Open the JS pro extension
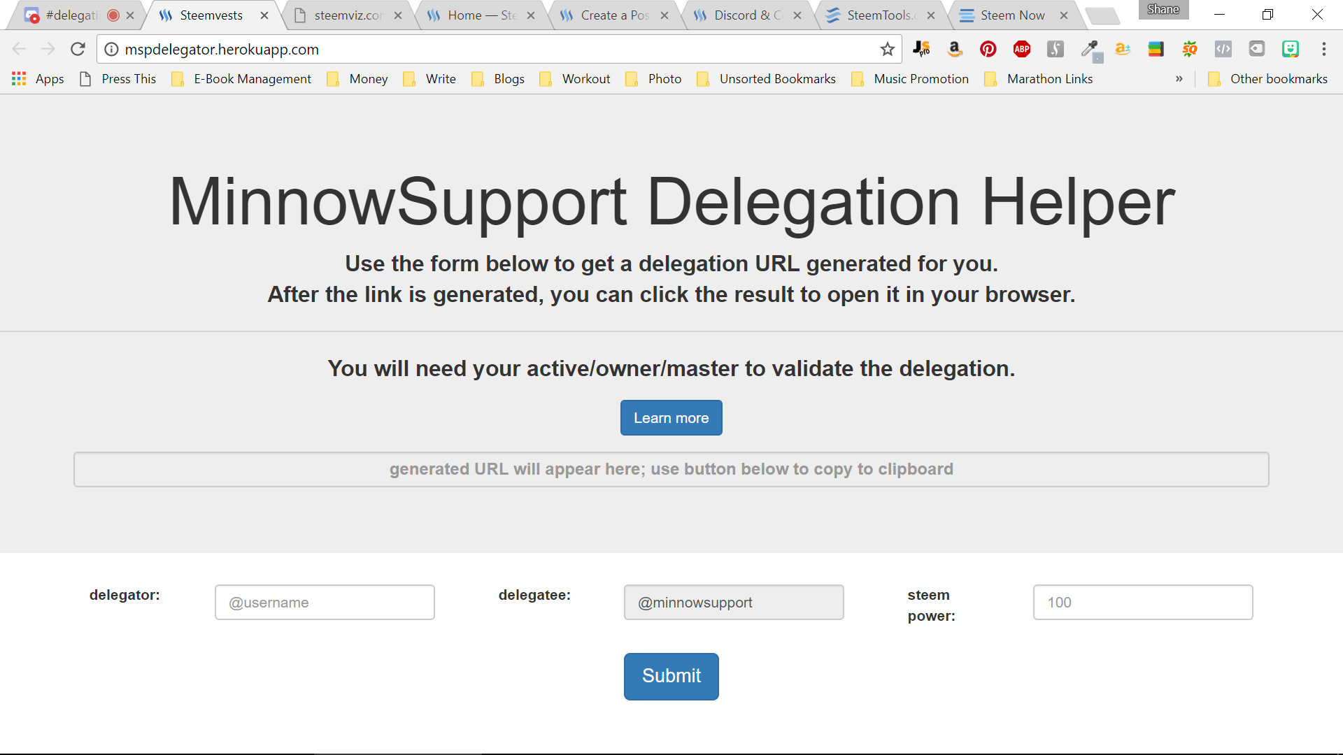The width and height of the screenshot is (1343, 755). (x=921, y=49)
